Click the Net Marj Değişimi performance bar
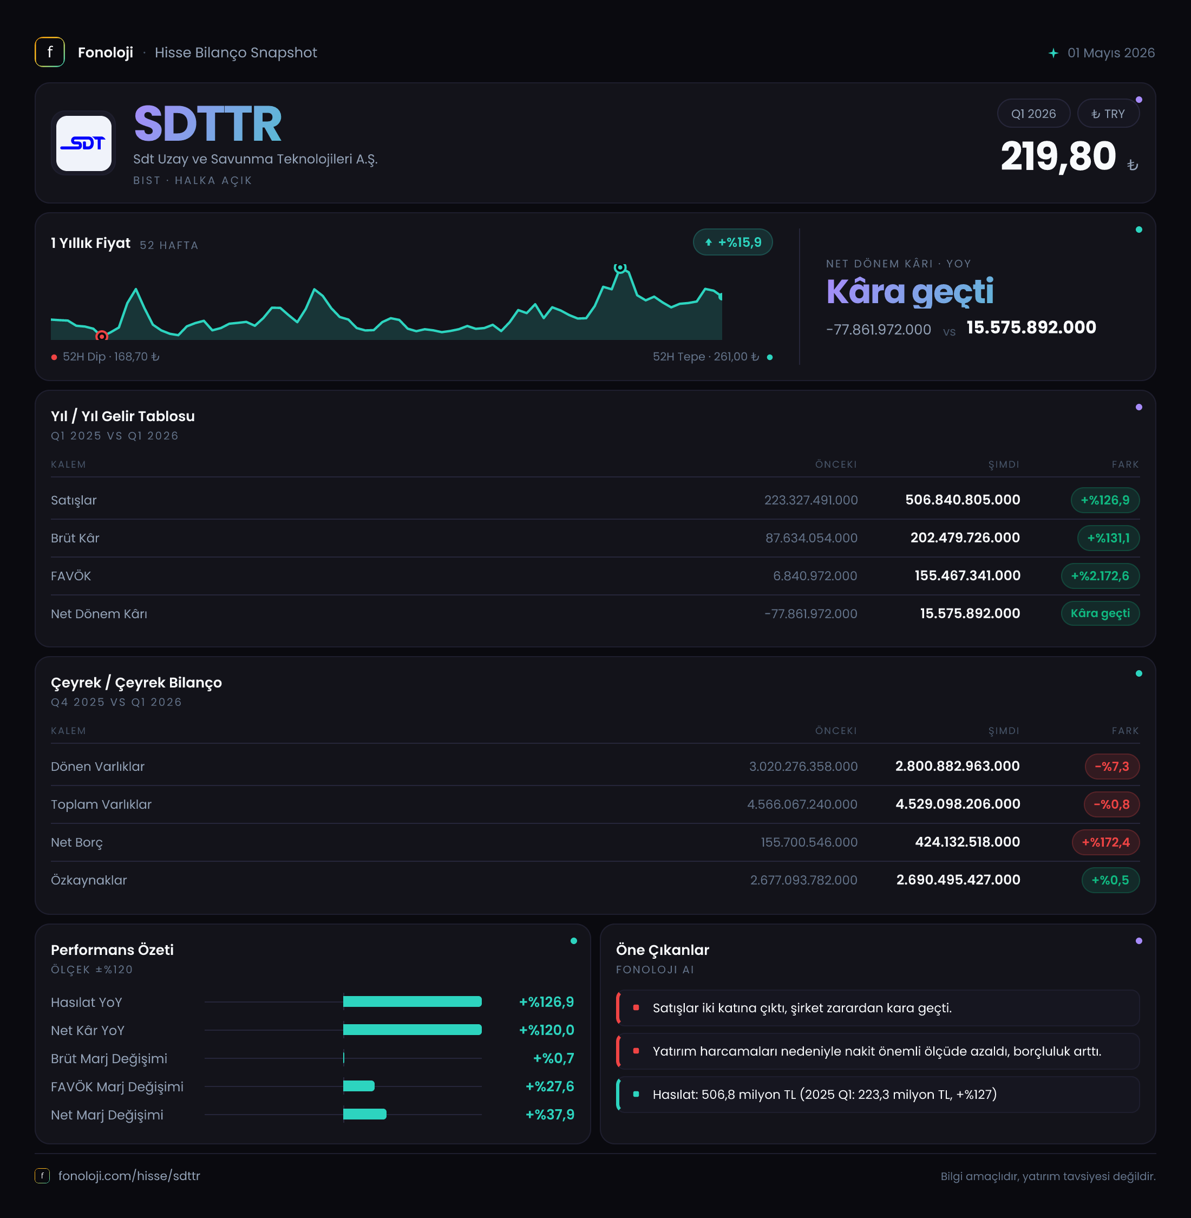The height and width of the screenshot is (1218, 1191). [x=365, y=1114]
